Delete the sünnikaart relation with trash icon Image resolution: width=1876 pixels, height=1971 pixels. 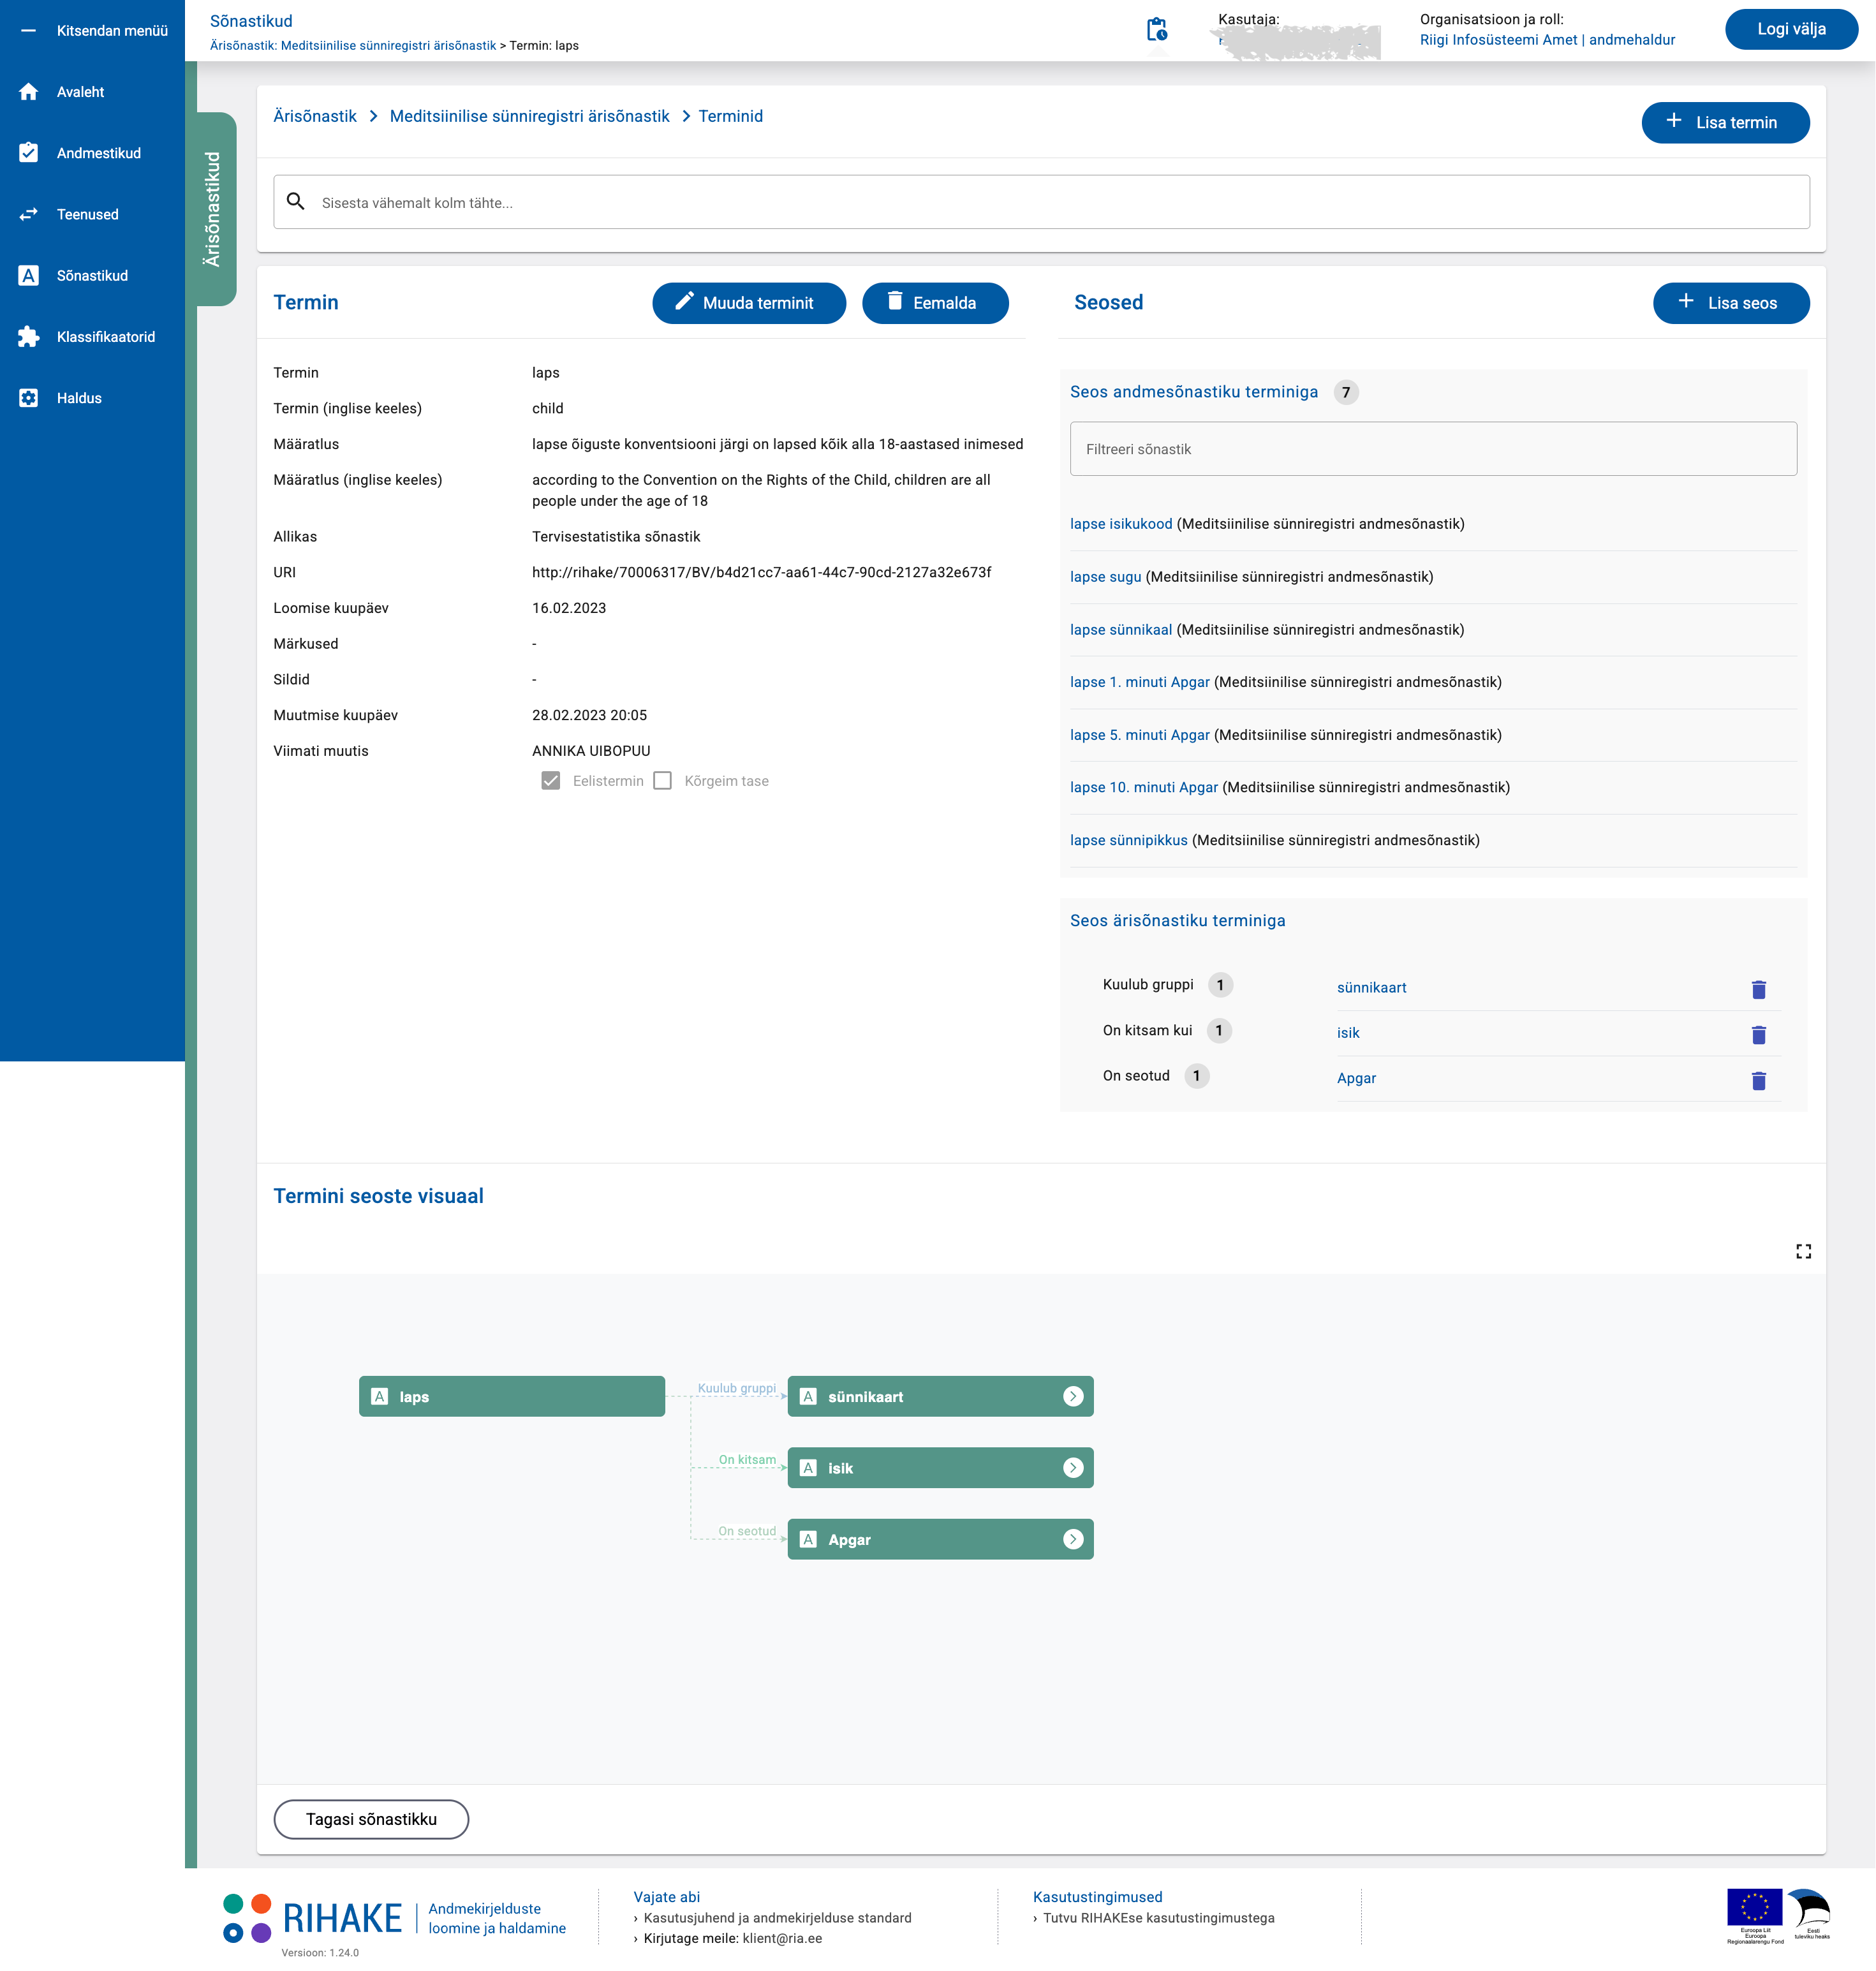tap(1758, 989)
